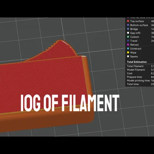Click the red Top surface color swatch
154x154 pixels.
pyautogui.click(x=128, y=21)
